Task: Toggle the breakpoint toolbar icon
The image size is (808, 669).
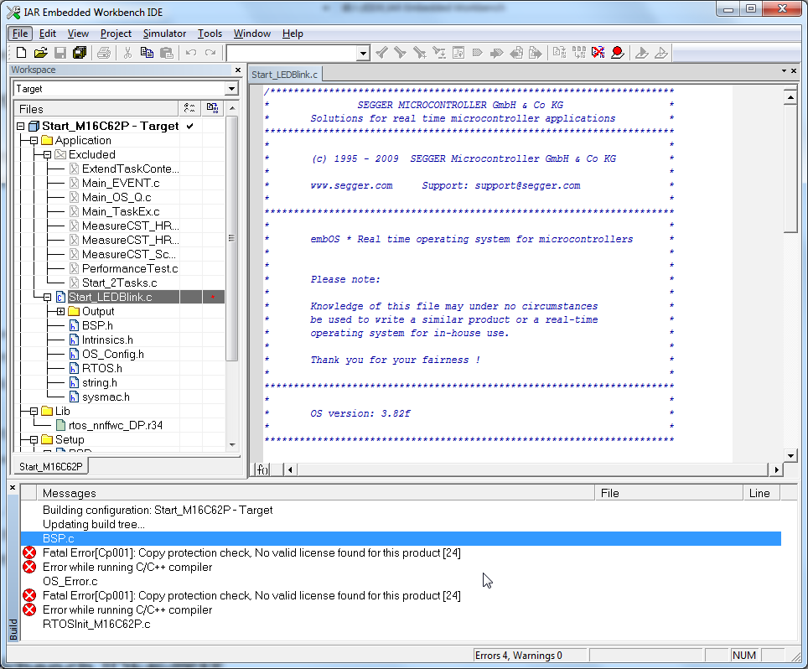Action: click(x=617, y=53)
